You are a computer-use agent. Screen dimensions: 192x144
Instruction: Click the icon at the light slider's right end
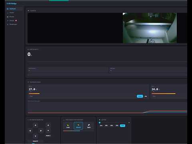(129, 122)
